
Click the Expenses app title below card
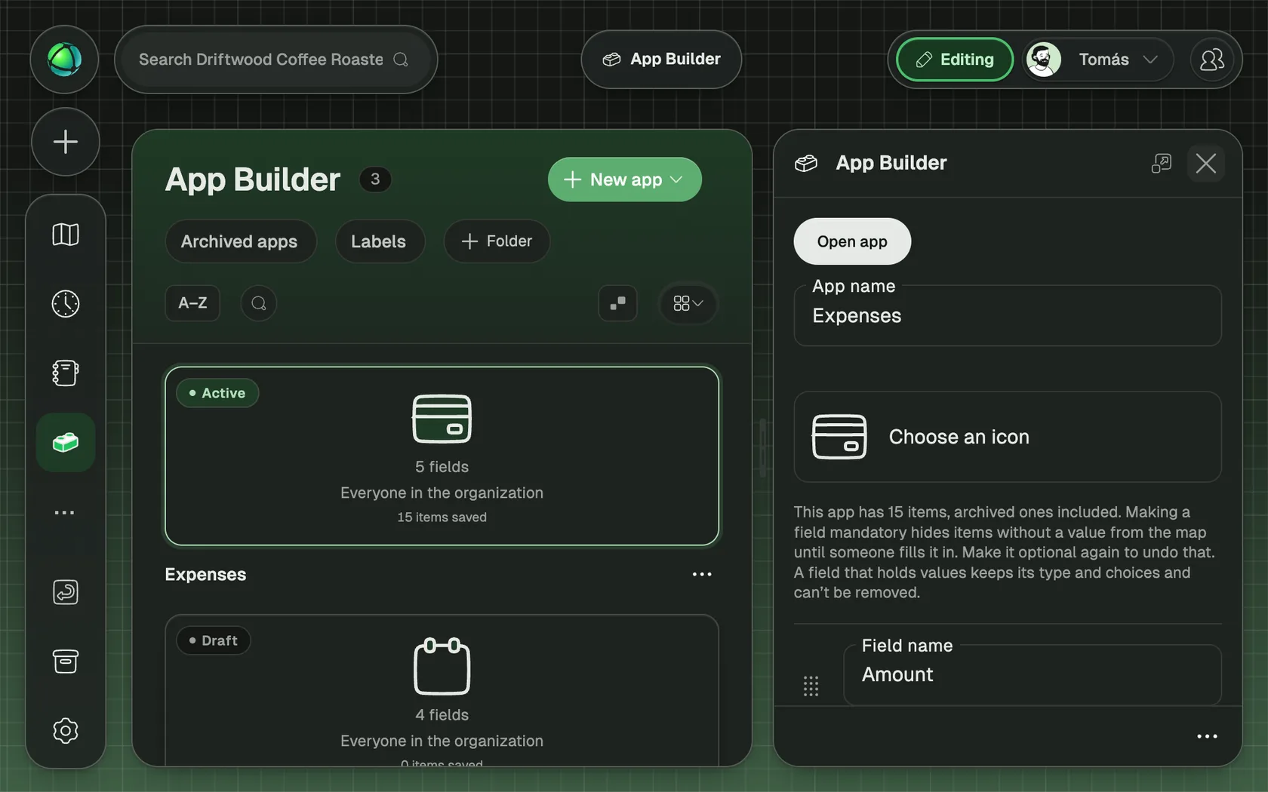(x=205, y=575)
